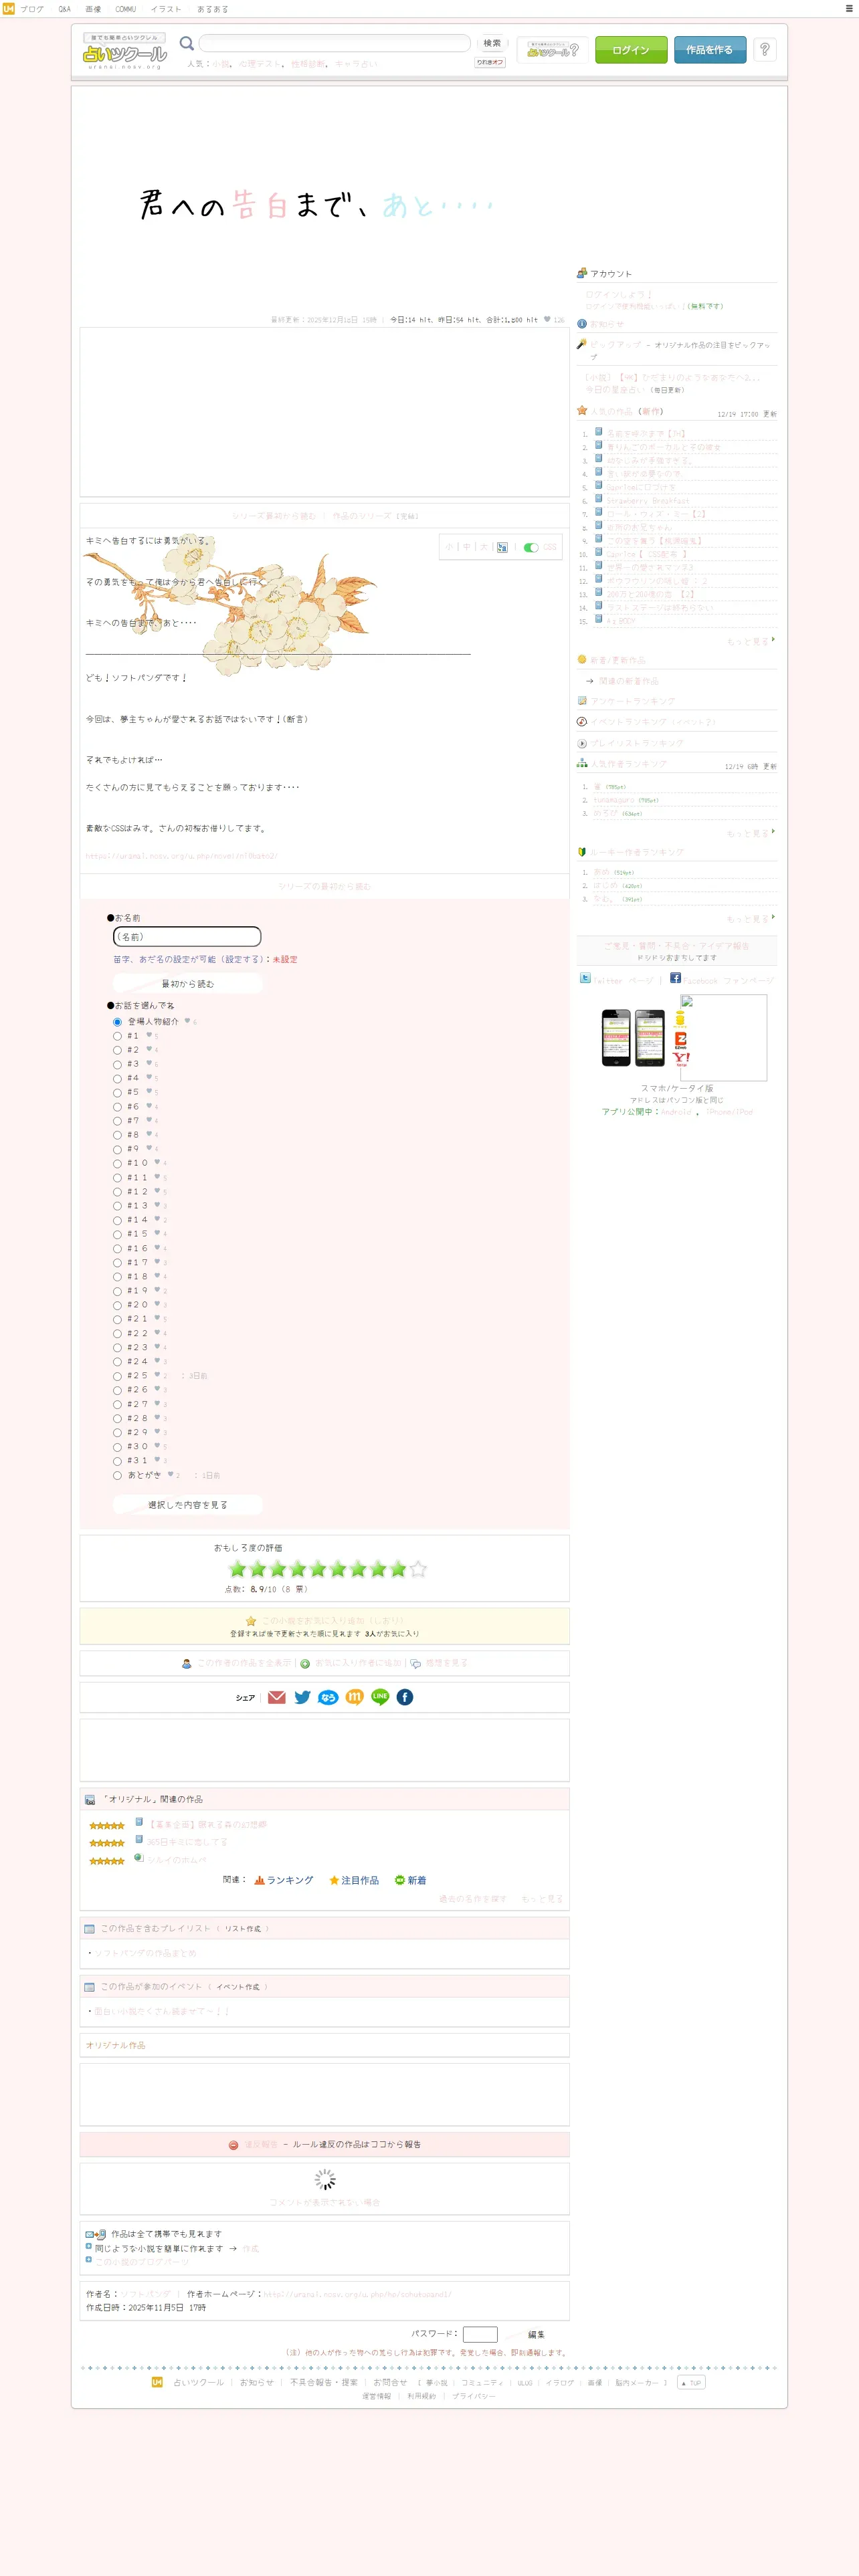Click the Twitter page icon in sidebar
The image size is (859, 2576).
coord(585,978)
